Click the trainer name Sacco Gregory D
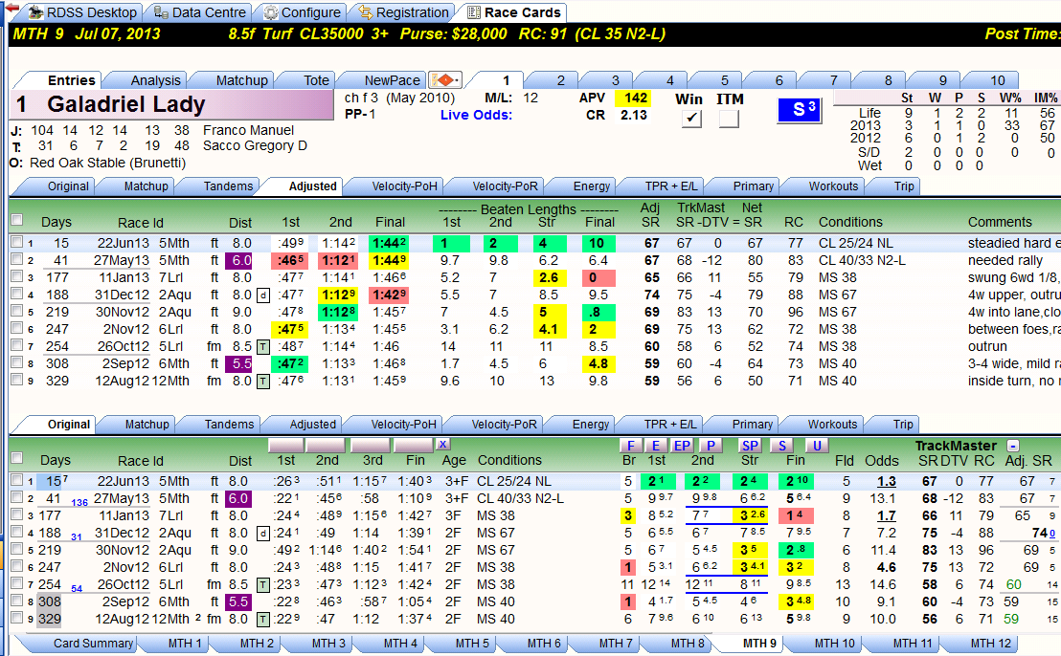The image size is (1061, 656). [255, 146]
